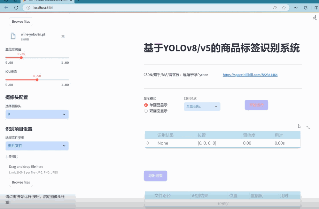Image resolution: width=319 pixels, height=209 pixels.
Task: View site information icon in address bar
Action: point(28,8)
